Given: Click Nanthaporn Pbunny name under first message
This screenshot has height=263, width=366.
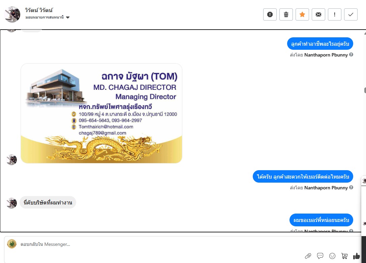Looking at the screenshot, I should [326, 55].
